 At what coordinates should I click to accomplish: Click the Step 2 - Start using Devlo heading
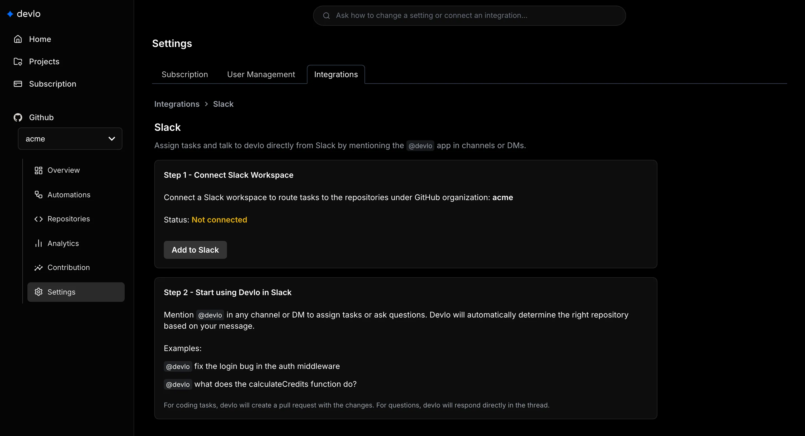coord(228,293)
